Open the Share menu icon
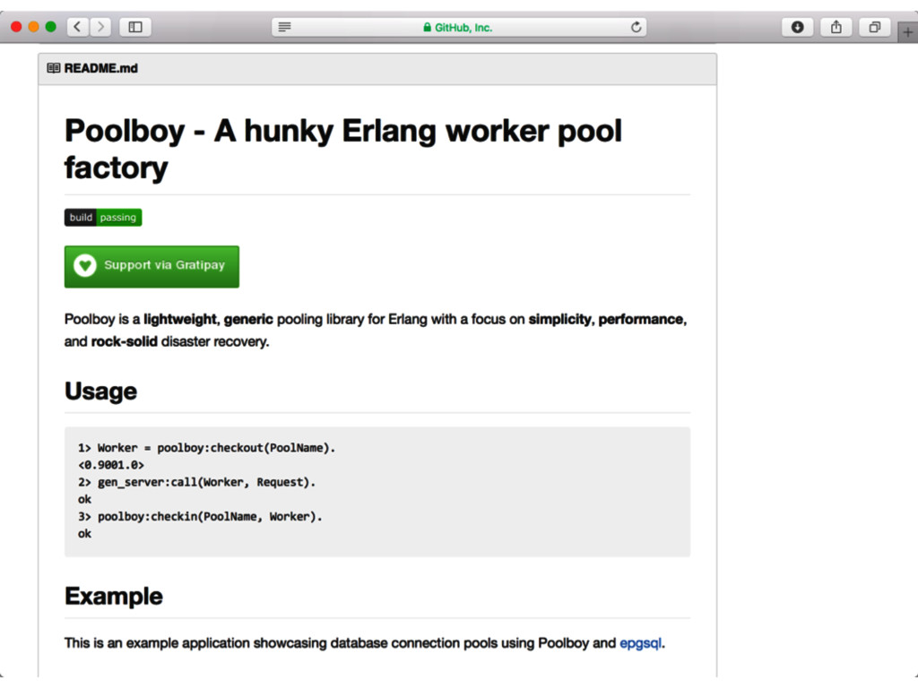 tap(836, 27)
